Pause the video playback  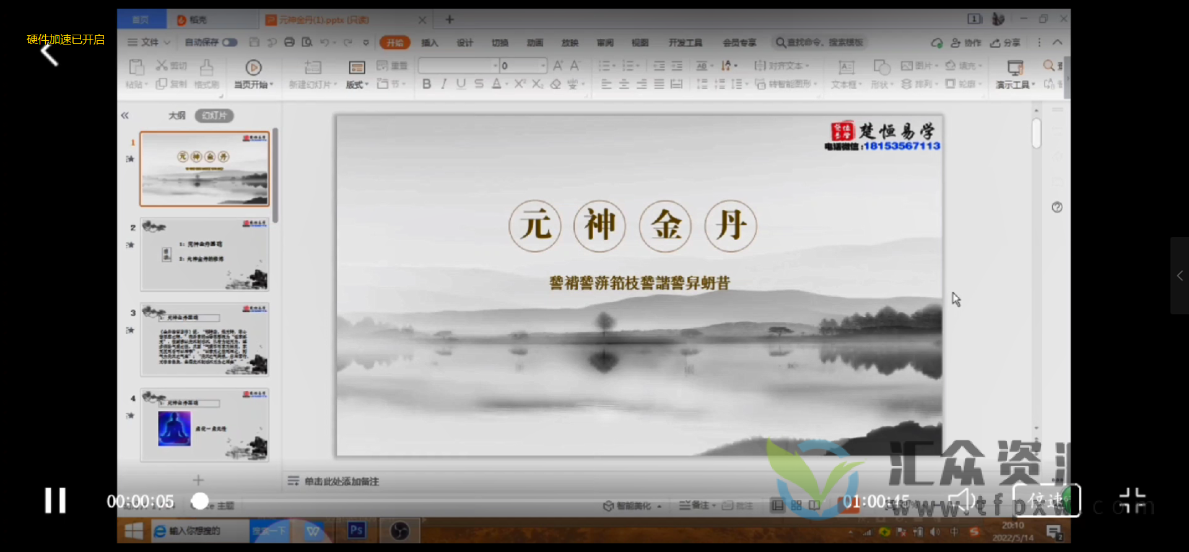(x=55, y=501)
